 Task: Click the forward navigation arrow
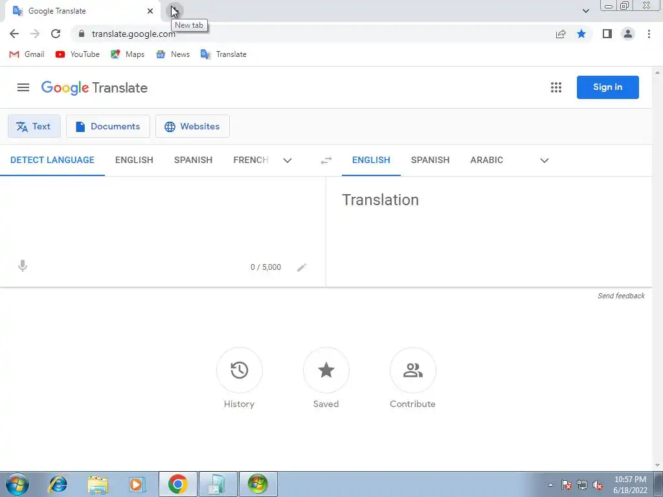35,34
